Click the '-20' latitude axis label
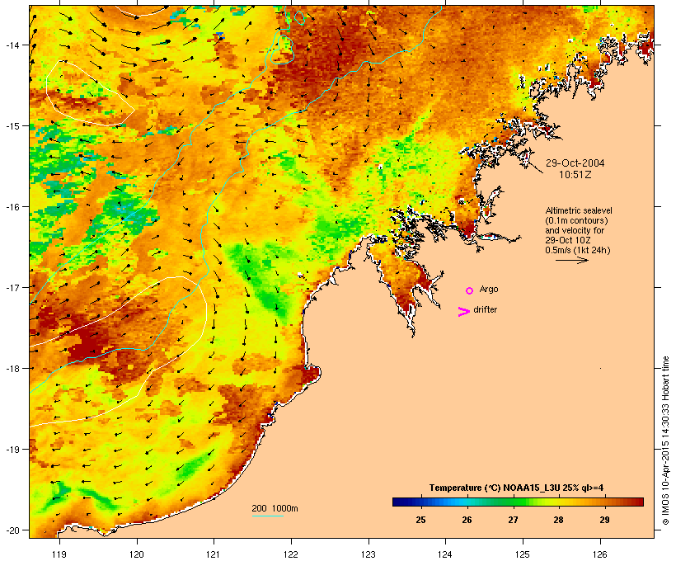This screenshot has height=561, width=676. tap(12, 530)
